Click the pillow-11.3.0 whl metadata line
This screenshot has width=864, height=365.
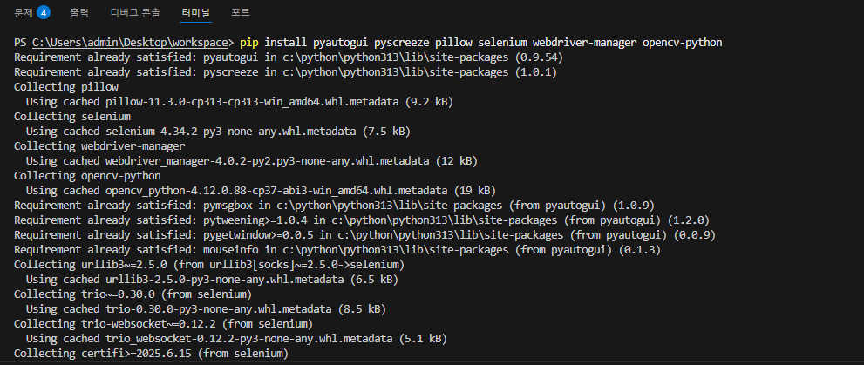(240, 102)
